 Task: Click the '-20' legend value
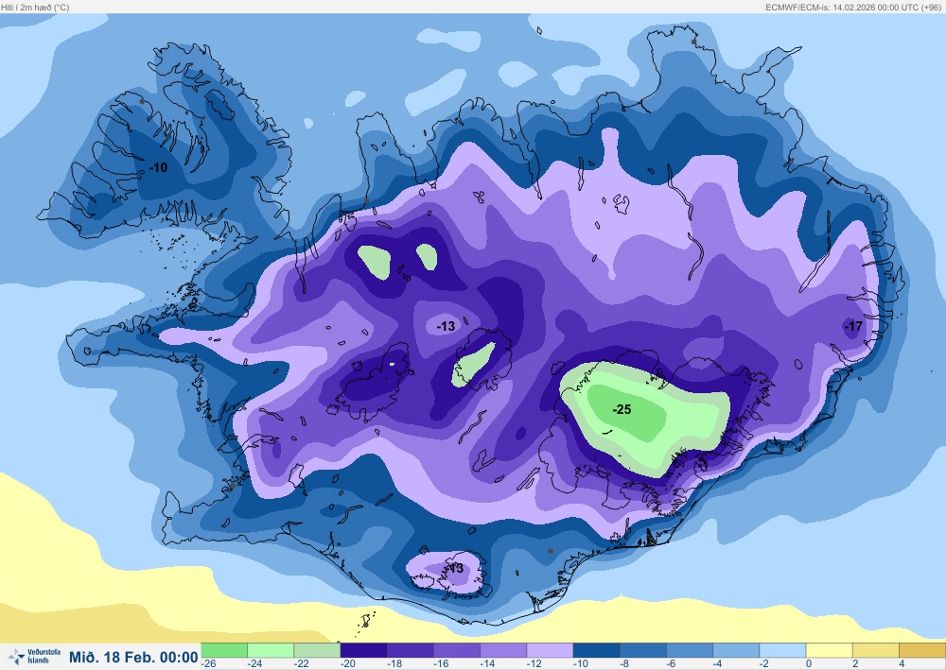pos(348,663)
